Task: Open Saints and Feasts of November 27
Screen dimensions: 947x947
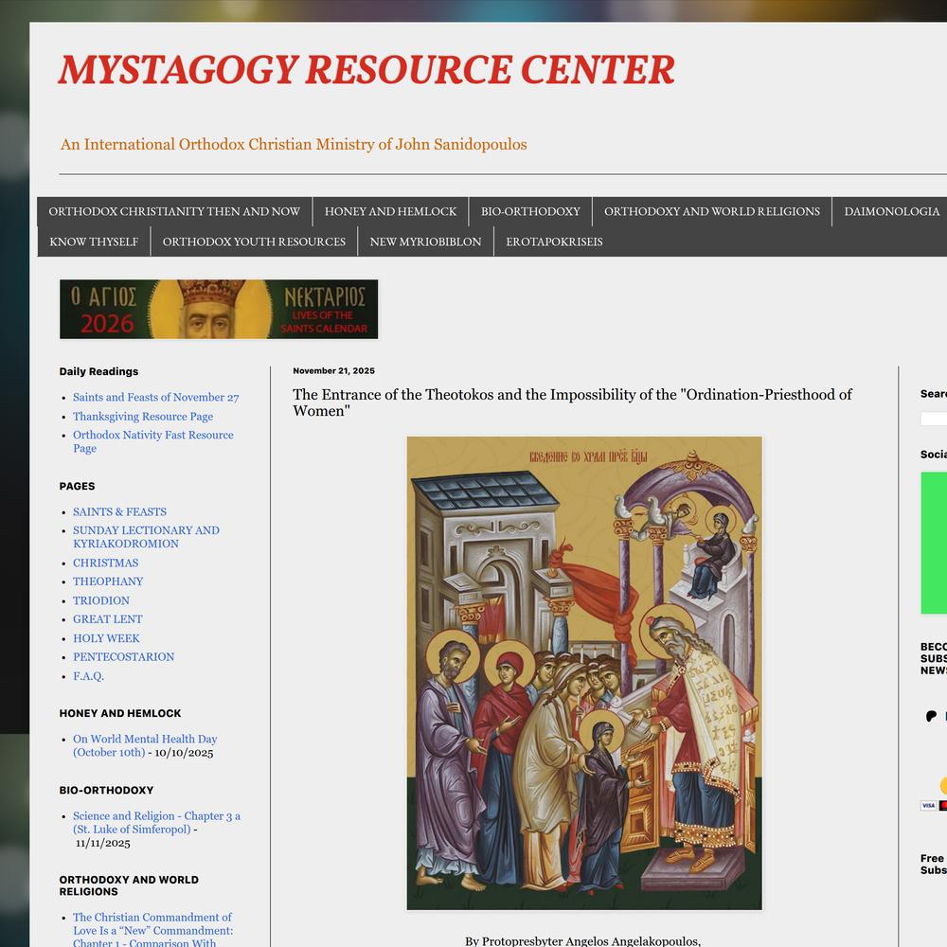Action: (x=156, y=398)
